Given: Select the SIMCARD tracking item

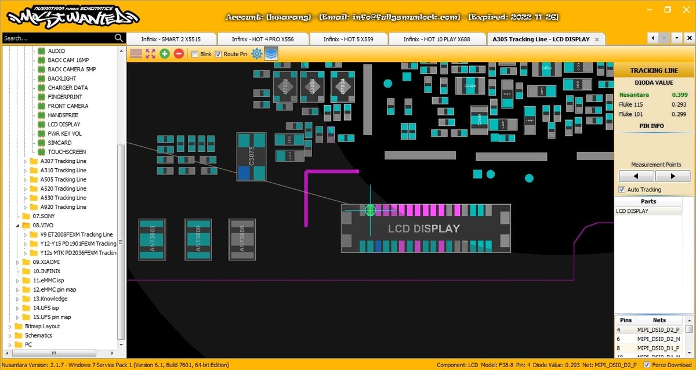Looking at the screenshot, I should click(x=60, y=143).
